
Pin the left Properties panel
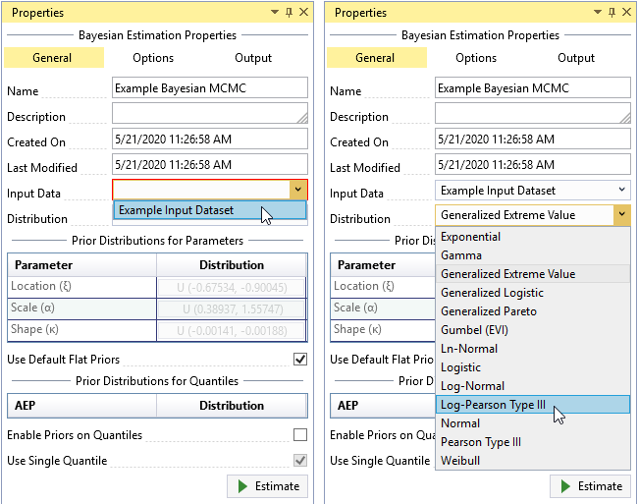pyautogui.click(x=288, y=13)
